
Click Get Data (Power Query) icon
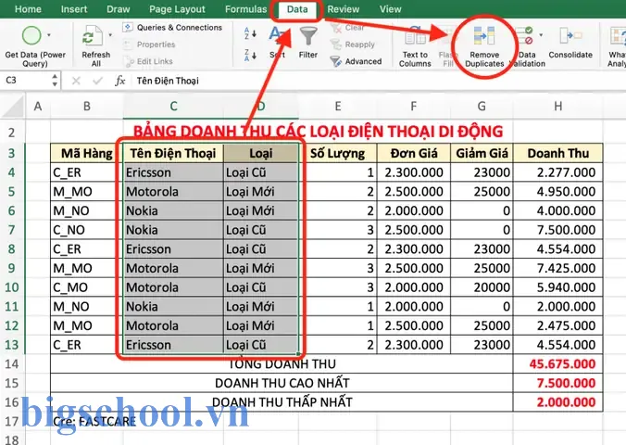pos(31,35)
